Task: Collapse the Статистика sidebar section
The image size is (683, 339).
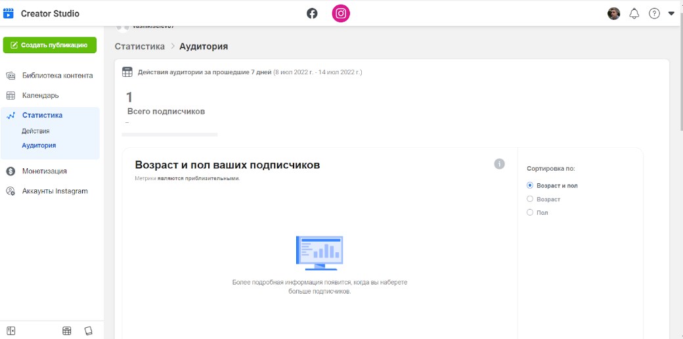Action: point(42,116)
